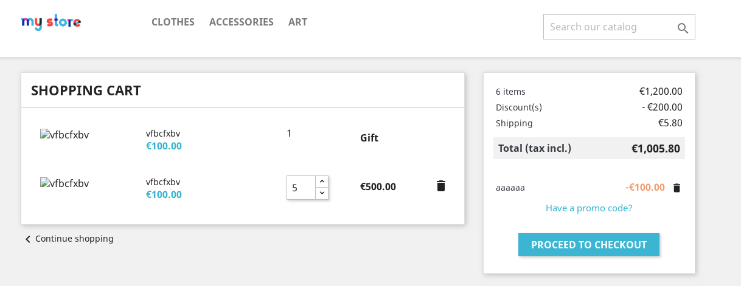
Task: Click the Continue shopping link
Action: 74,239
